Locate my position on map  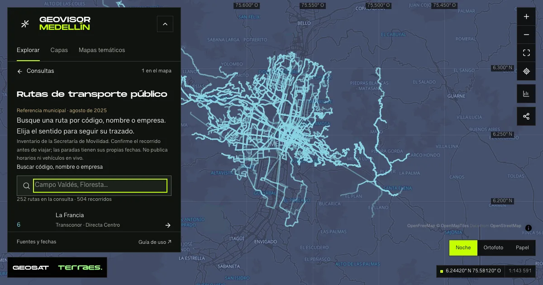coord(526,71)
